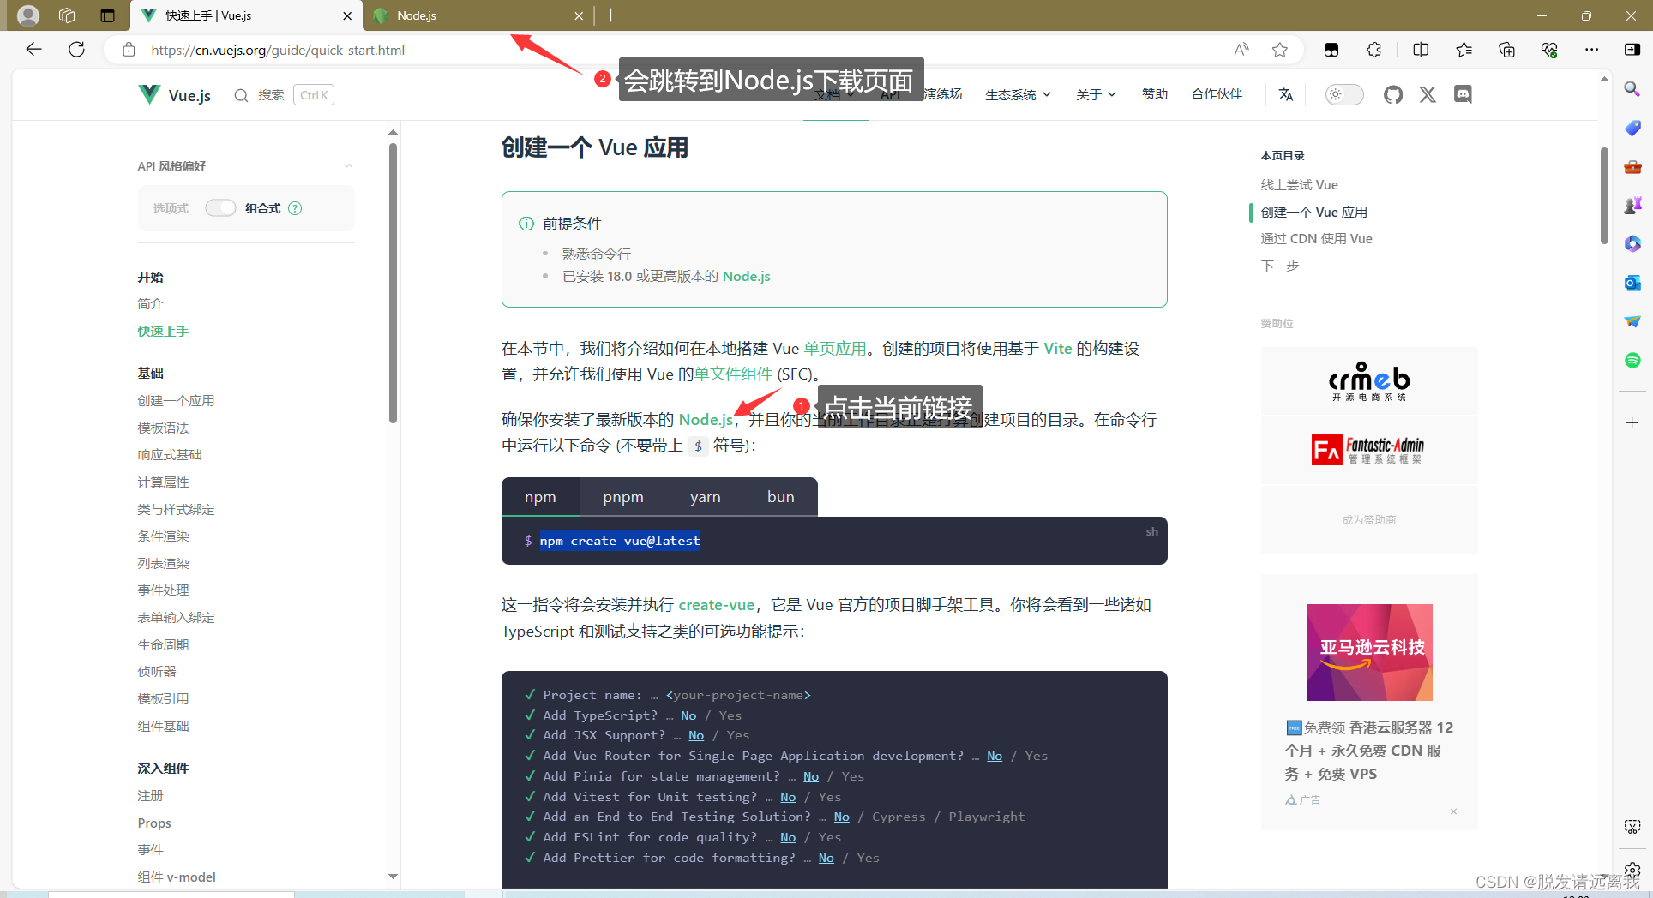Screen dimensions: 1653x898
Task: Close the Node.js browser tab
Action: coord(579,15)
